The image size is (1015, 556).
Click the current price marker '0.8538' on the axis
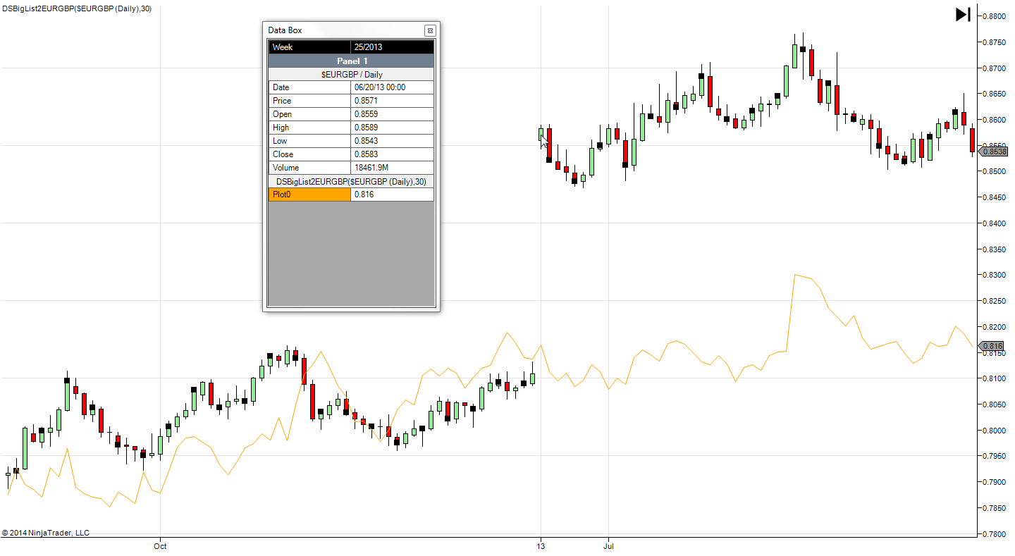tap(994, 152)
